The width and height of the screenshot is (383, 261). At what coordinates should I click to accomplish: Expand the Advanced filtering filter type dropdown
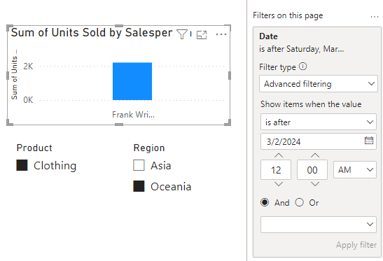pyautogui.click(x=319, y=84)
